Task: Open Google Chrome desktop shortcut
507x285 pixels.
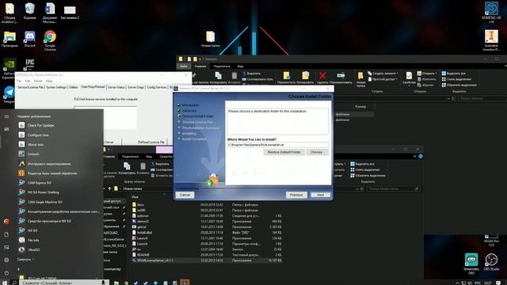Action: [50, 40]
